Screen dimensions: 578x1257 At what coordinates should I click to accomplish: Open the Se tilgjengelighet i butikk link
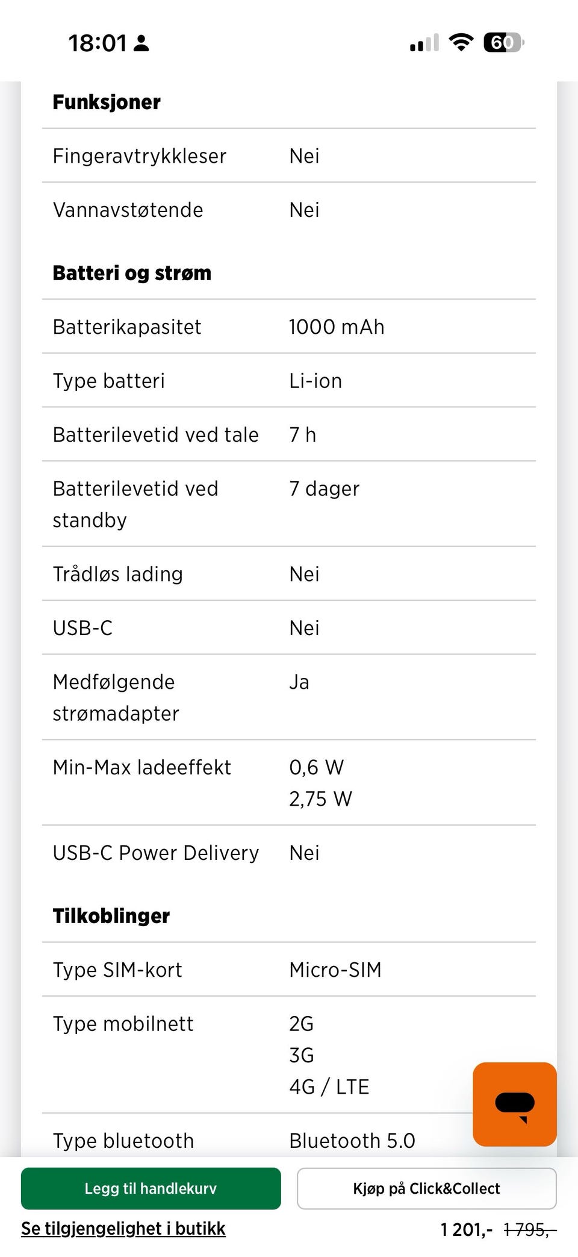pyautogui.click(x=123, y=1229)
